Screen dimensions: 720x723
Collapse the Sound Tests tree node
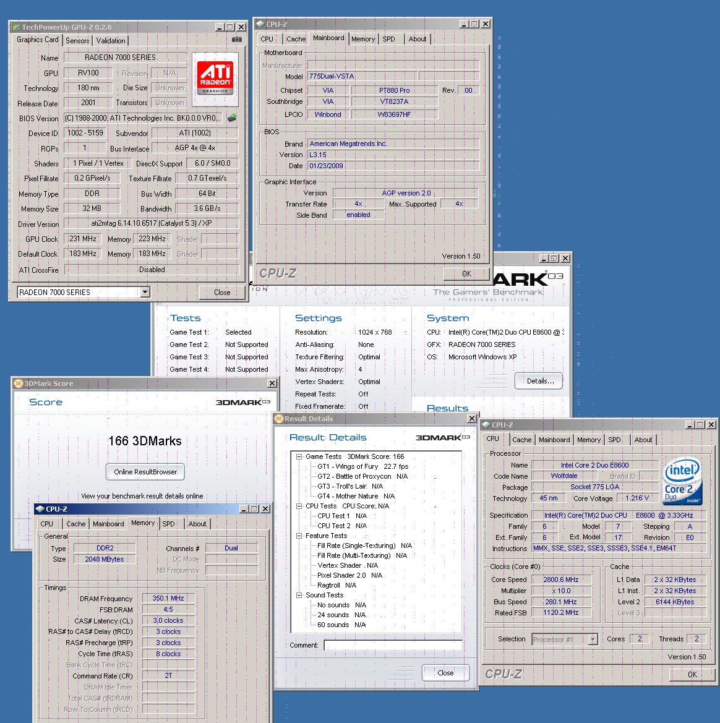point(299,595)
